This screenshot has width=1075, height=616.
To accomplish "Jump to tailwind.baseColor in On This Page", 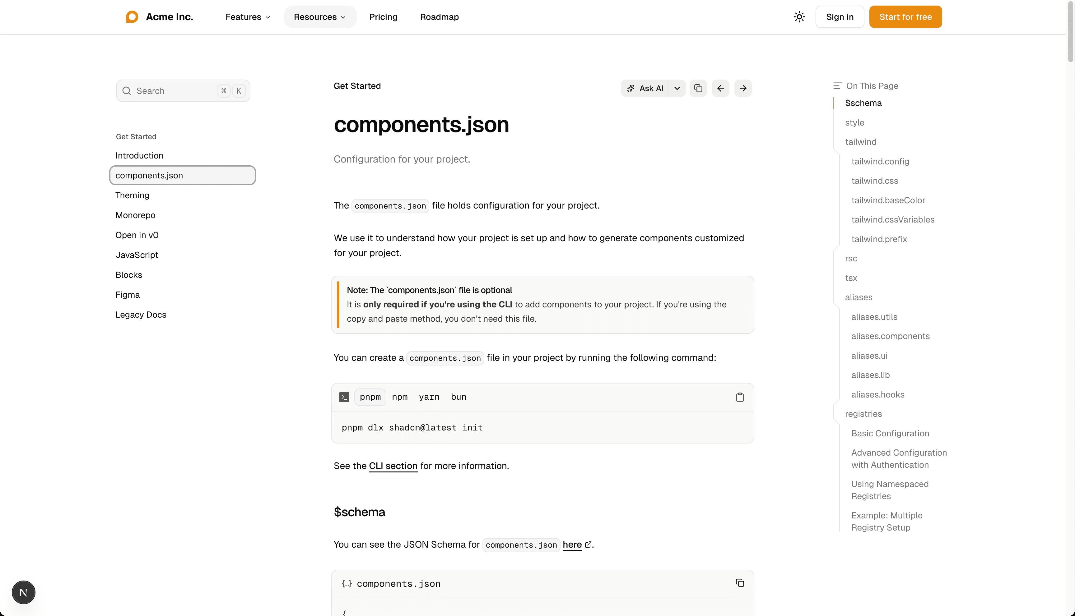I will coord(888,200).
